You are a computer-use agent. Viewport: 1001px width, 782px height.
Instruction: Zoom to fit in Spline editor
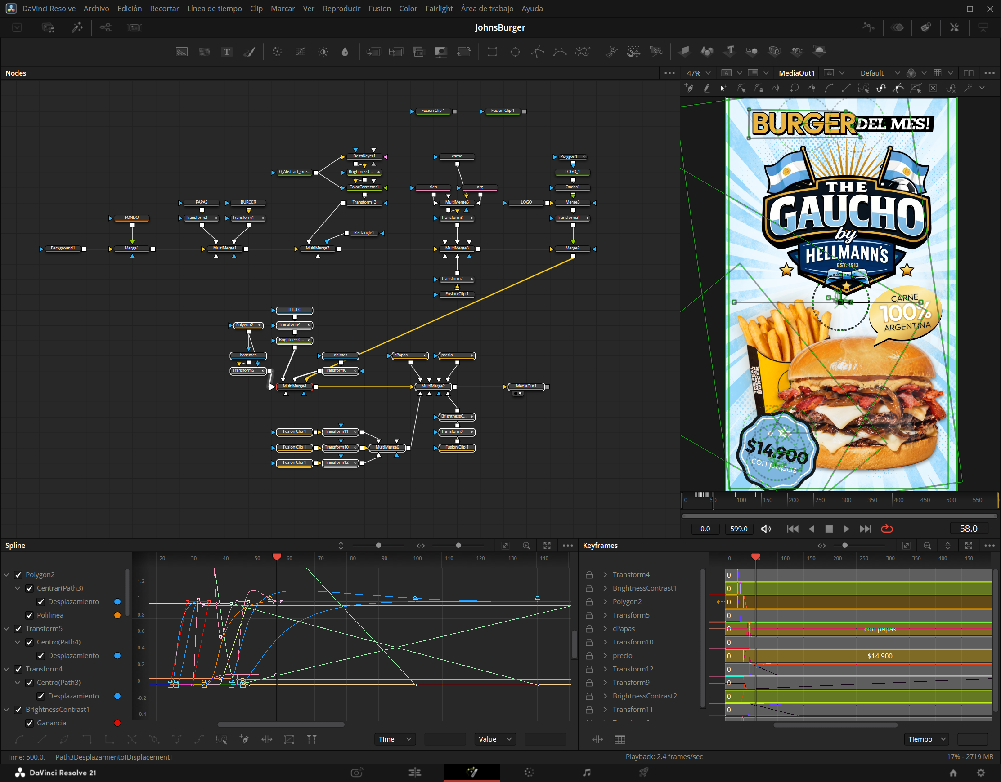pyautogui.click(x=547, y=545)
